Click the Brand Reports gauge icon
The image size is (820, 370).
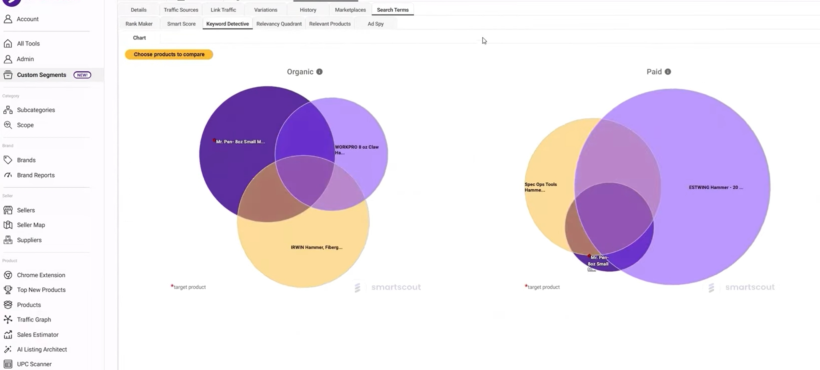tap(8, 175)
